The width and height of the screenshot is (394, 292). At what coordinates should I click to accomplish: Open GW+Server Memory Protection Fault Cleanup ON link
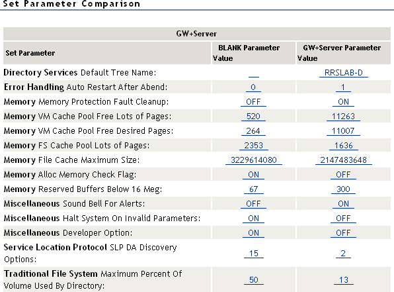click(x=343, y=102)
